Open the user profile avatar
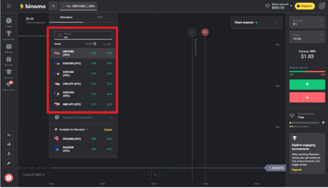This screenshot has width=328, height=188. (x=322, y=6)
